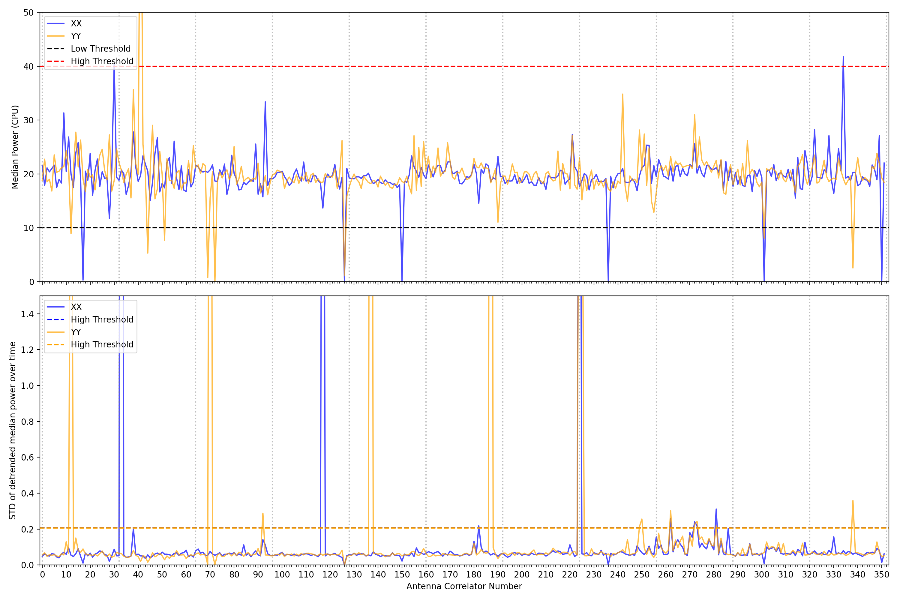Click orange dashed High Threshold legend entry

tap(102, 344)
